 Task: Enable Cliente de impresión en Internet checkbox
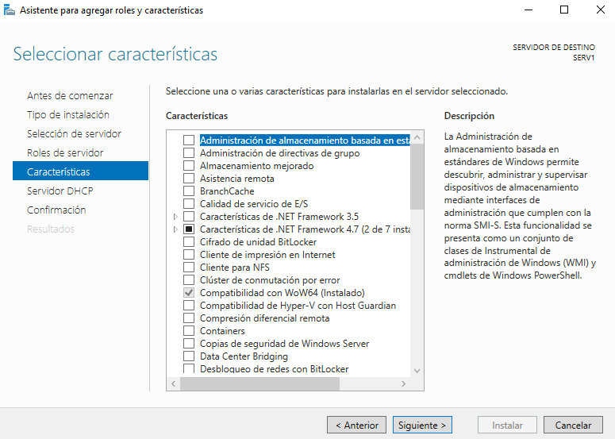(x=189, y=254)
